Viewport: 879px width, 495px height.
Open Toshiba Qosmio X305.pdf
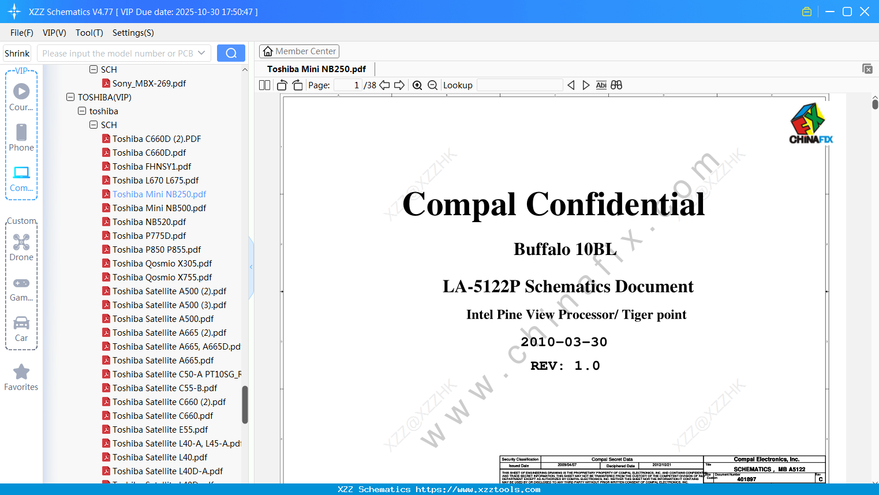pyautogui.click(x=162, y=264)
